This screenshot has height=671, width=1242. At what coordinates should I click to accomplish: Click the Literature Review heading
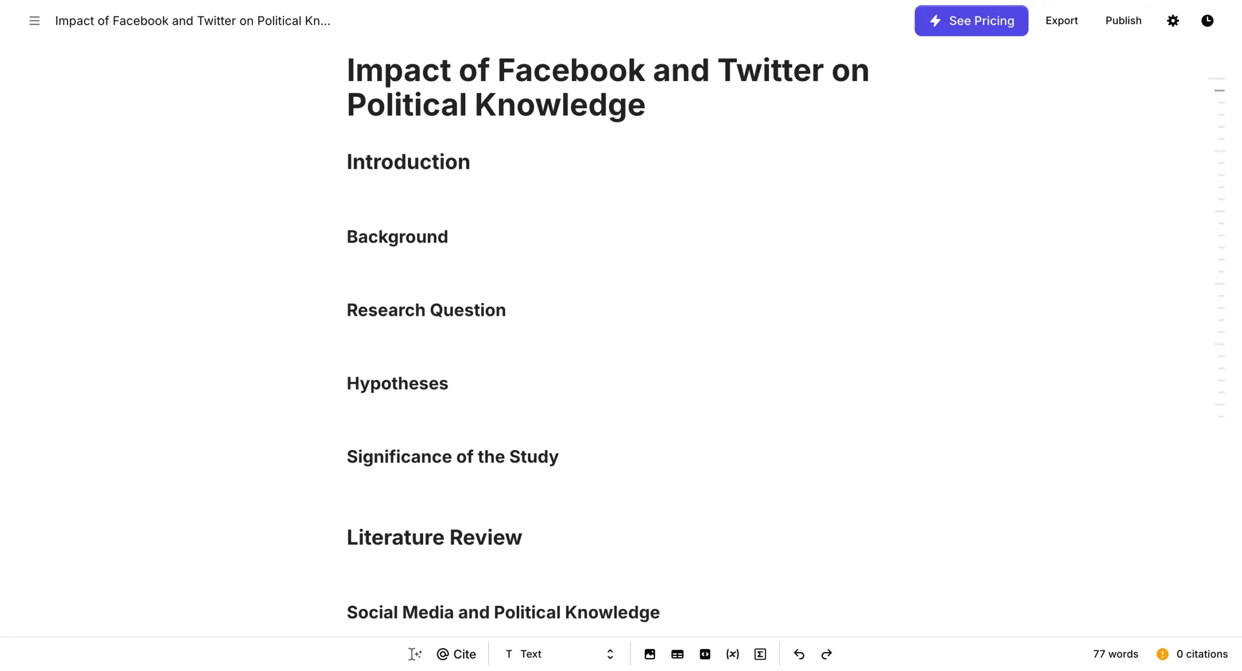point(434,537)
